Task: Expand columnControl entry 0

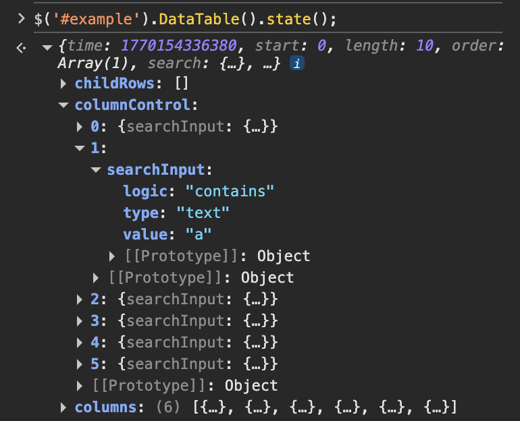Action: (x=80, y=127)
